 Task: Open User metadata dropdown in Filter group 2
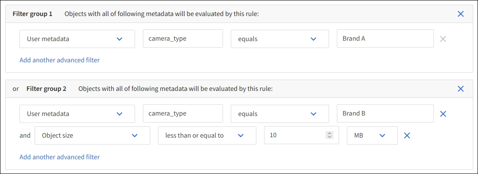(x=77, y=114)
